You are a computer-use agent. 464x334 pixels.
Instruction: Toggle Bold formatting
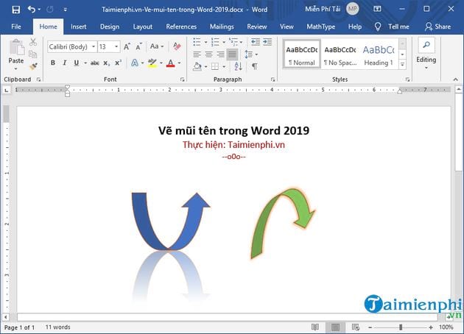(x=53, y=63)
